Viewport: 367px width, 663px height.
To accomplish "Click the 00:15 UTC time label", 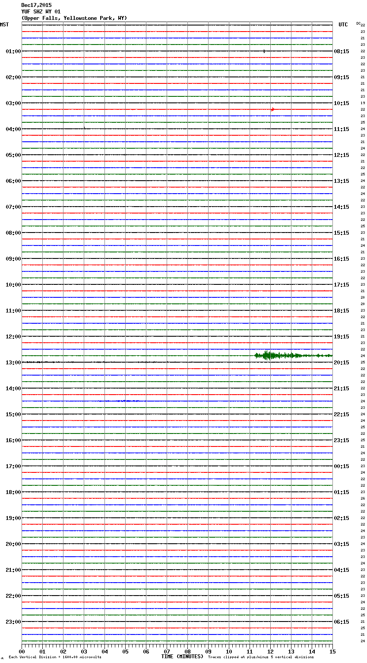I will click(342, 466).
